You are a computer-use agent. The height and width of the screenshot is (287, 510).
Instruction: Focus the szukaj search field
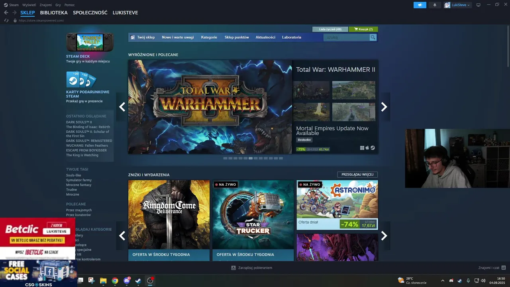pyautogui.click(x=347, y=37)
